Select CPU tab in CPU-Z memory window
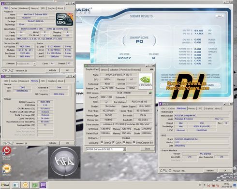Viewport: 237px width, 189px height. click(6, 81)
